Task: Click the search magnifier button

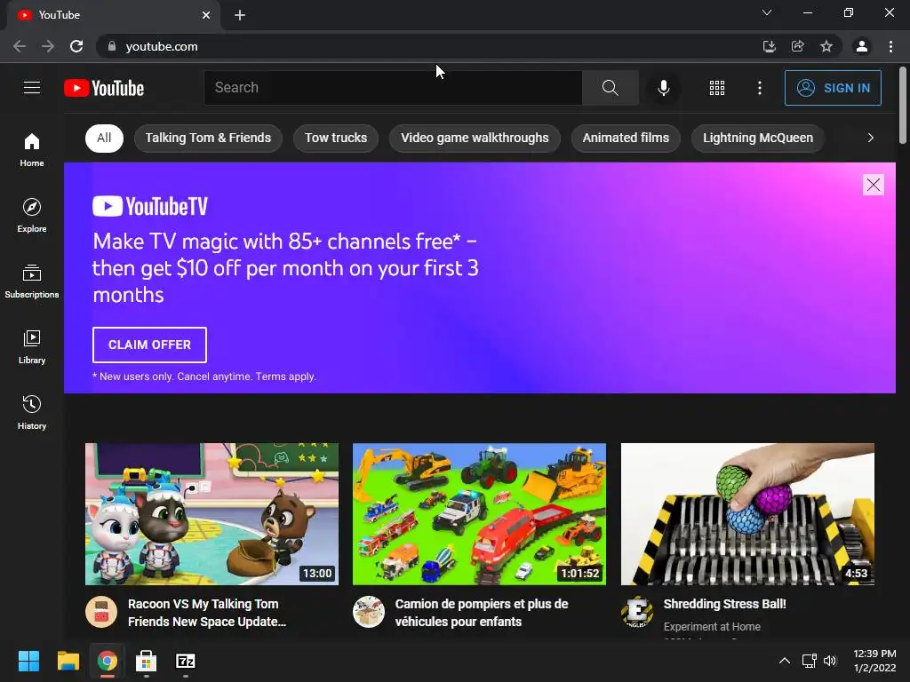Action: [610, 88]
